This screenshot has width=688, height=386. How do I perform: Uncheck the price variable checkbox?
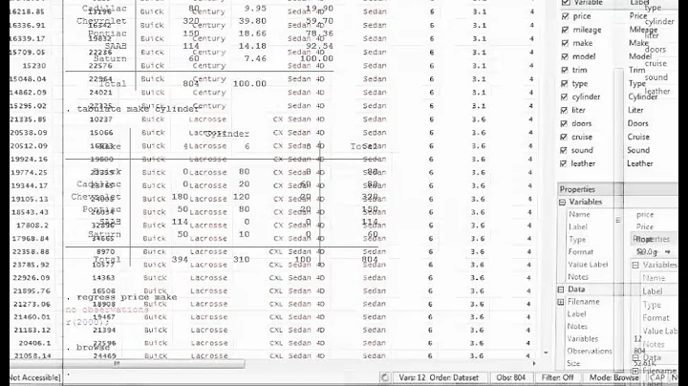pyautogui.click(x=565, y=16)
